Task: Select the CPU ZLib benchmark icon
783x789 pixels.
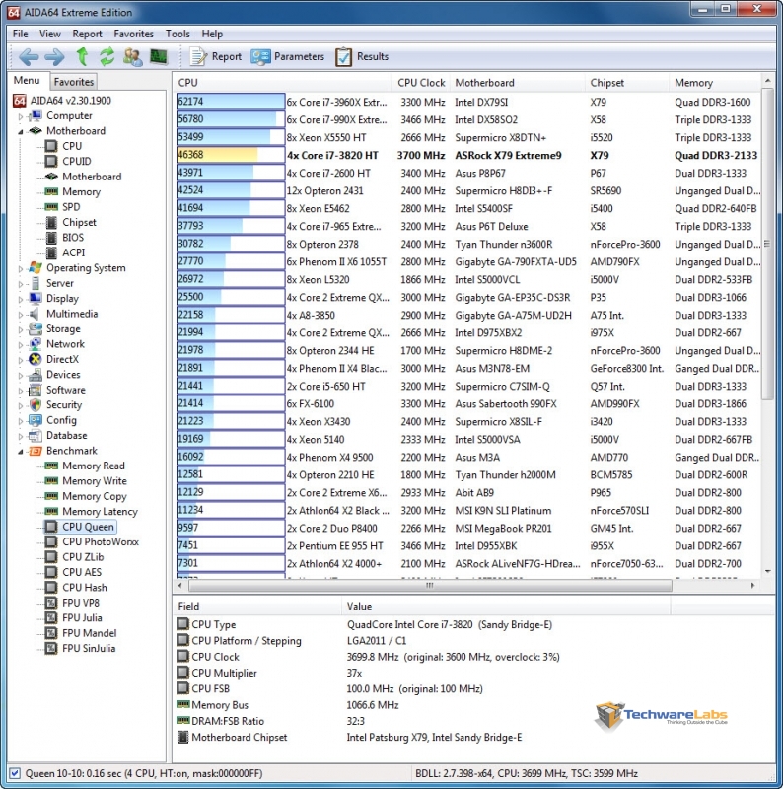Action: 51,557
